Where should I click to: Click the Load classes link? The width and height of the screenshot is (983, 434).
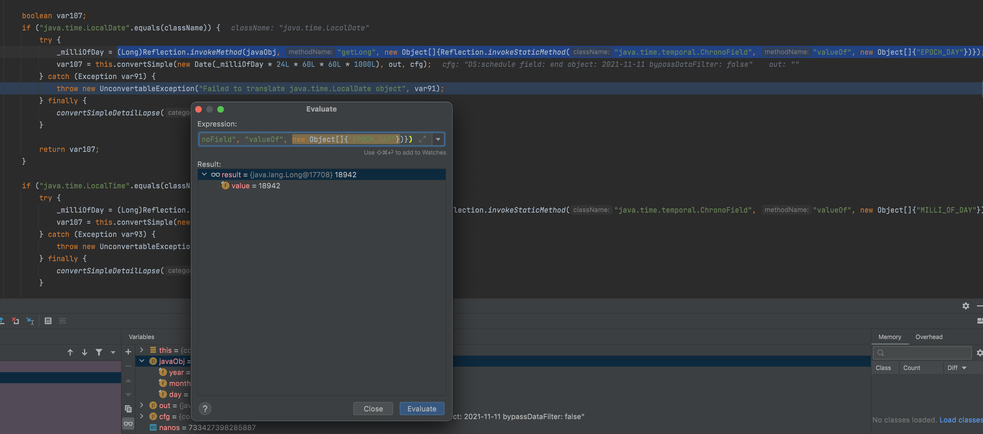click(x=961, y=420)
